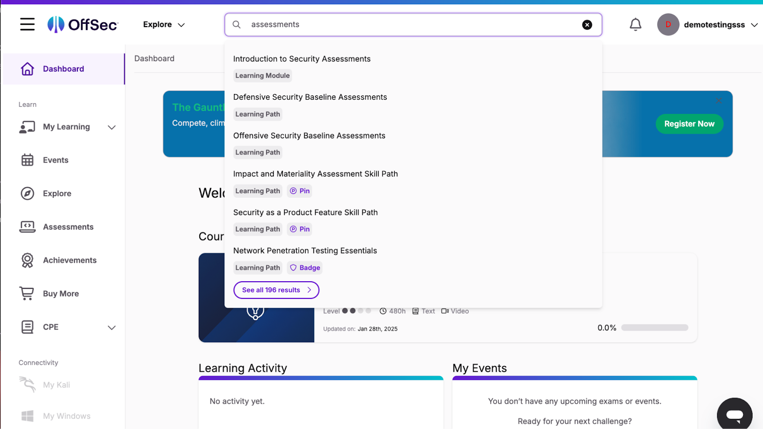Viewport: 763px width, 429px height.
Task: Click See all 196 results
Action: click(276, 290)
